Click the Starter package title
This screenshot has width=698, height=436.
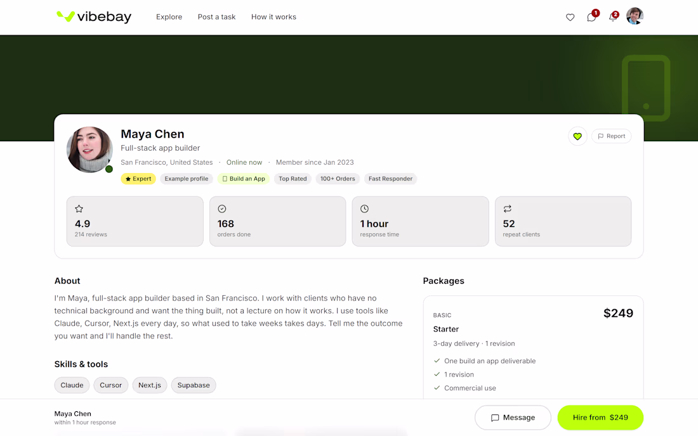pos(446,330)
